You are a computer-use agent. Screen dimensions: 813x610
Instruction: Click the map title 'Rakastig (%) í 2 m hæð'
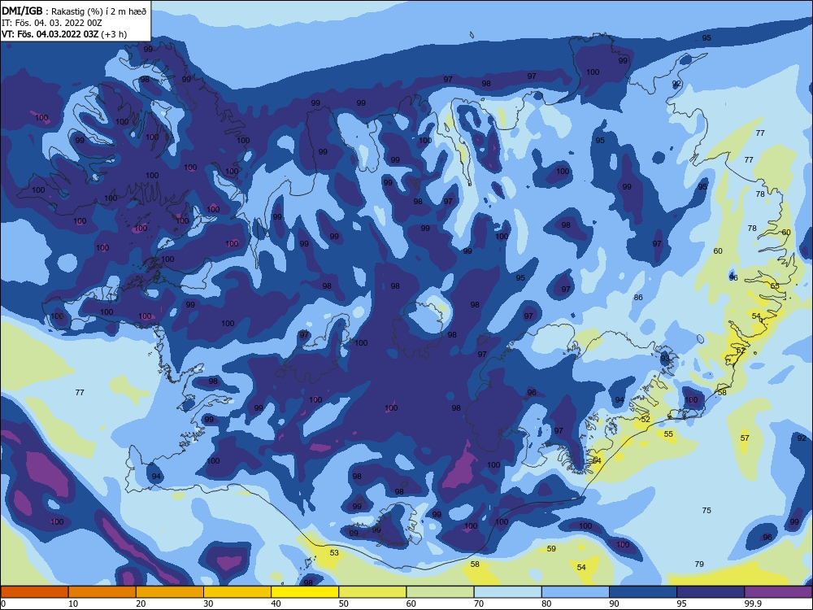98,11
